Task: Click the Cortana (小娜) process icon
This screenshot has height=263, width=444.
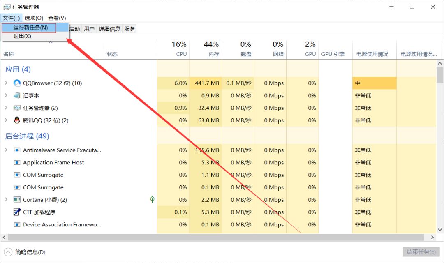Action: point(17,200)
